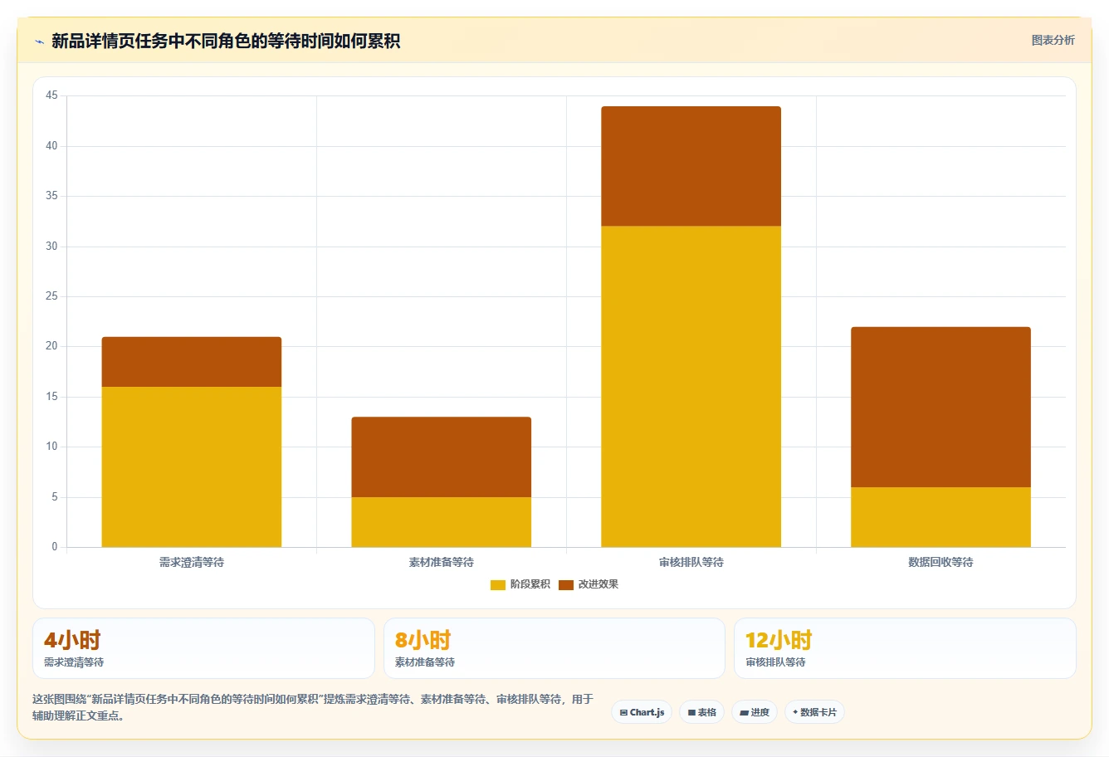
Task: Click the description paragraph starting 这张图围绕
Action: (x=313, y=707)
